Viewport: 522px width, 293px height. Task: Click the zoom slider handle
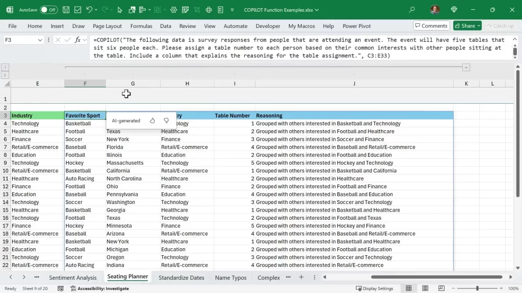tap(477, 288)
